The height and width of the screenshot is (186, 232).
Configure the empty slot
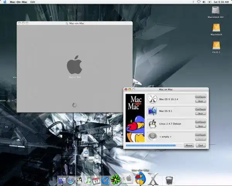tap(200, 135)
